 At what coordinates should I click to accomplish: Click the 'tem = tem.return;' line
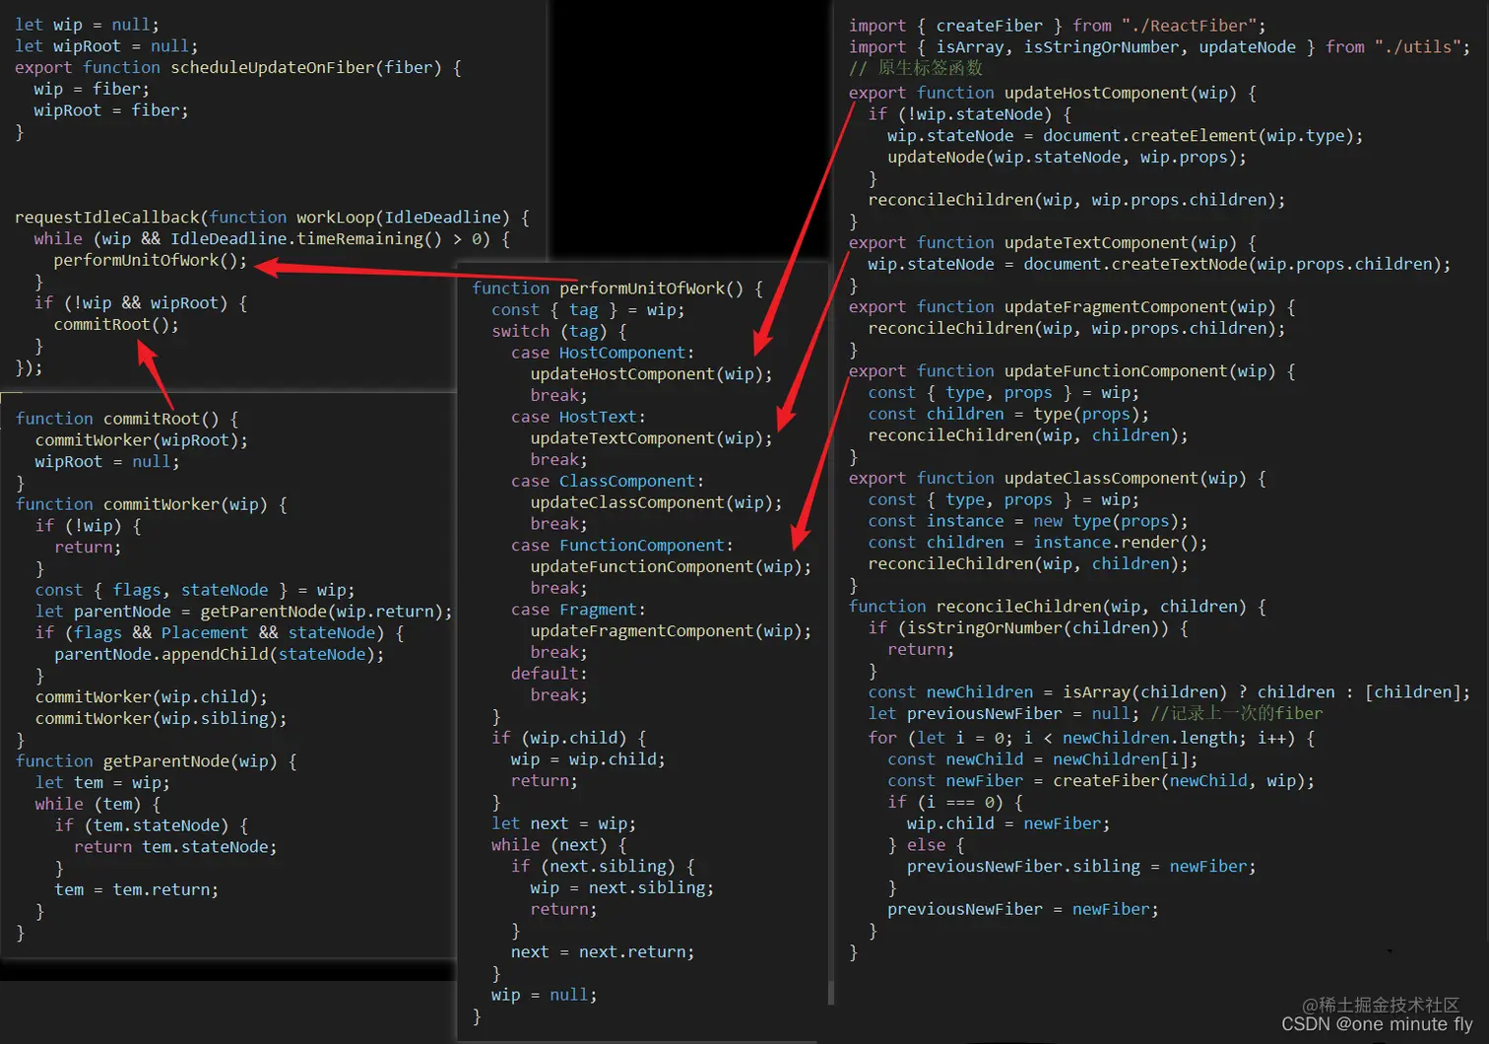click(x=137, y=890)
